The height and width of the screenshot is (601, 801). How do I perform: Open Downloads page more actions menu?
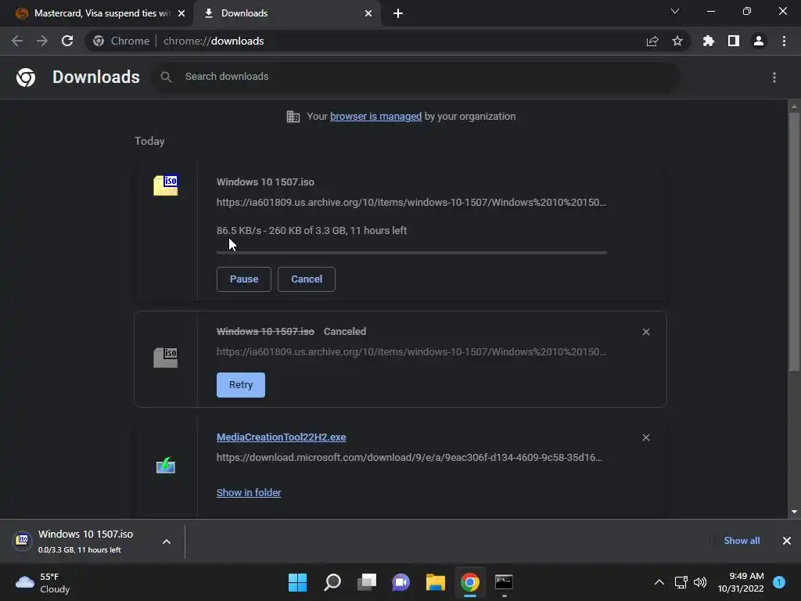[774, 77]
